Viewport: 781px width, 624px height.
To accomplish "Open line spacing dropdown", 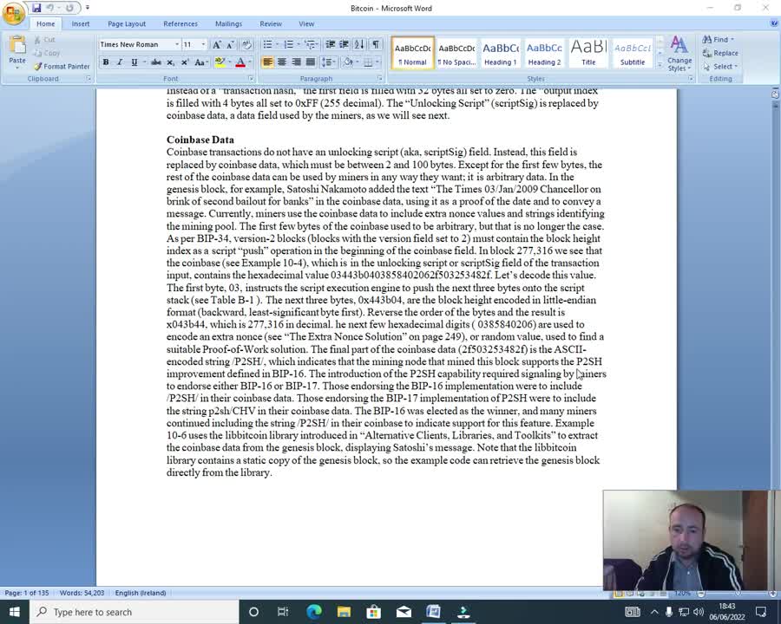I will [x=328, y=62].
